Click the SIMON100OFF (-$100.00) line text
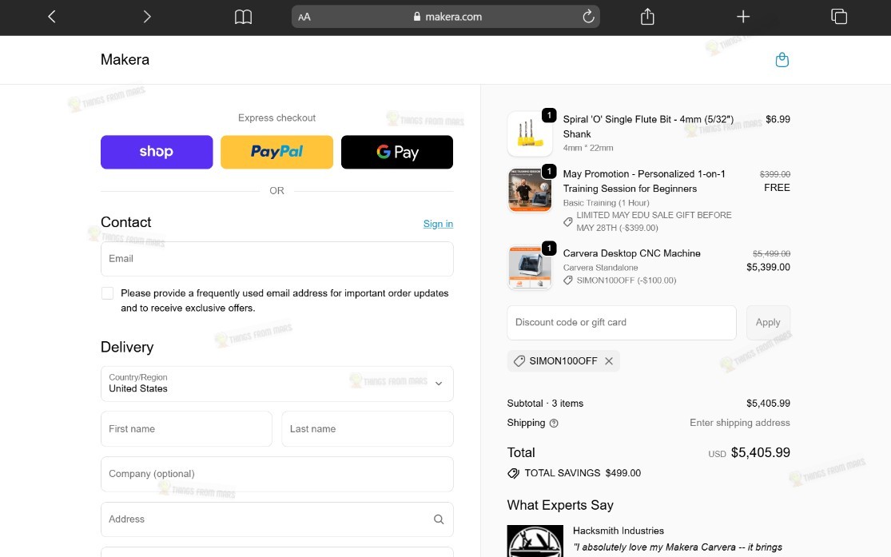 626,280
